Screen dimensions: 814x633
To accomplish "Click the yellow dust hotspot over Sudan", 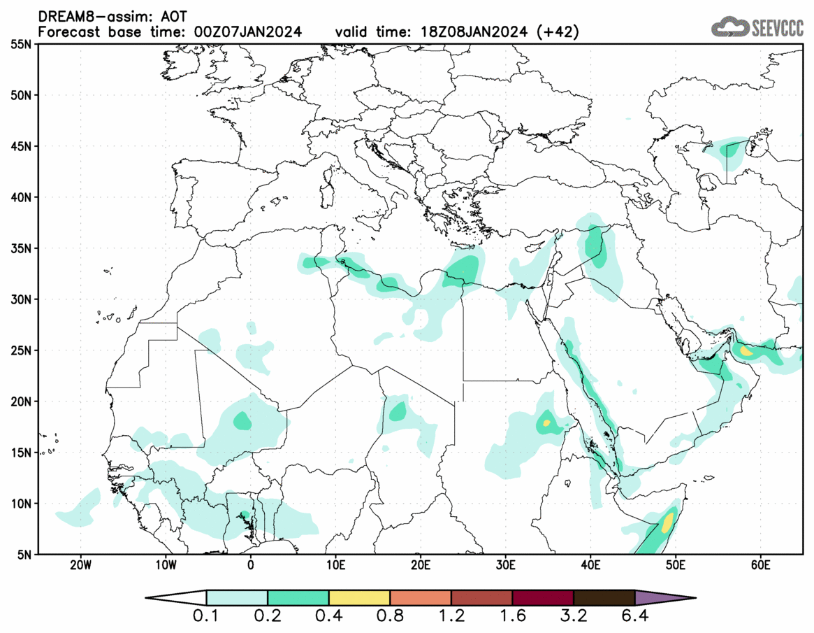I will pyautogui.click(x=546, y=423).
